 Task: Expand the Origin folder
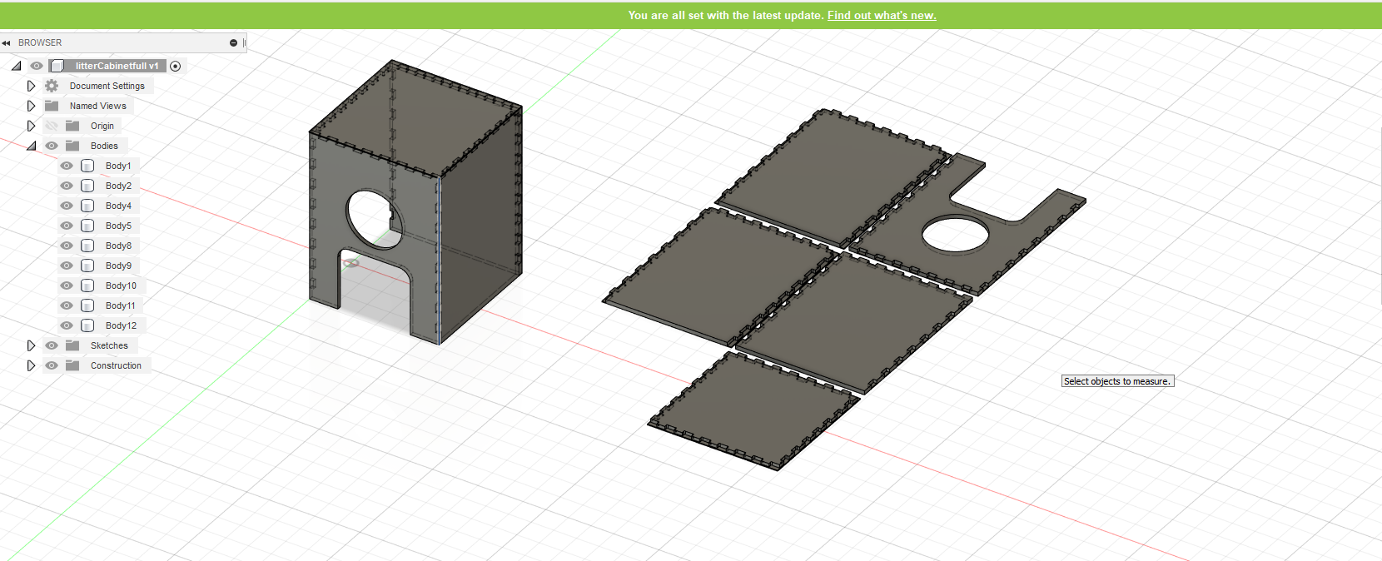[31, 126]
